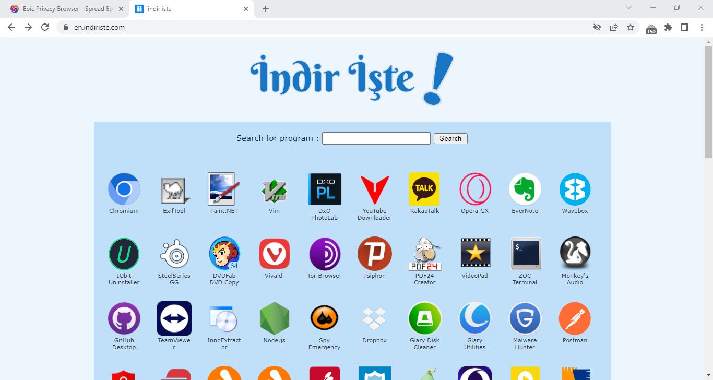Open the Wavebox icon
Viewport: 713px width, 380px height.
pyautogui.click(x=575, y=189)
